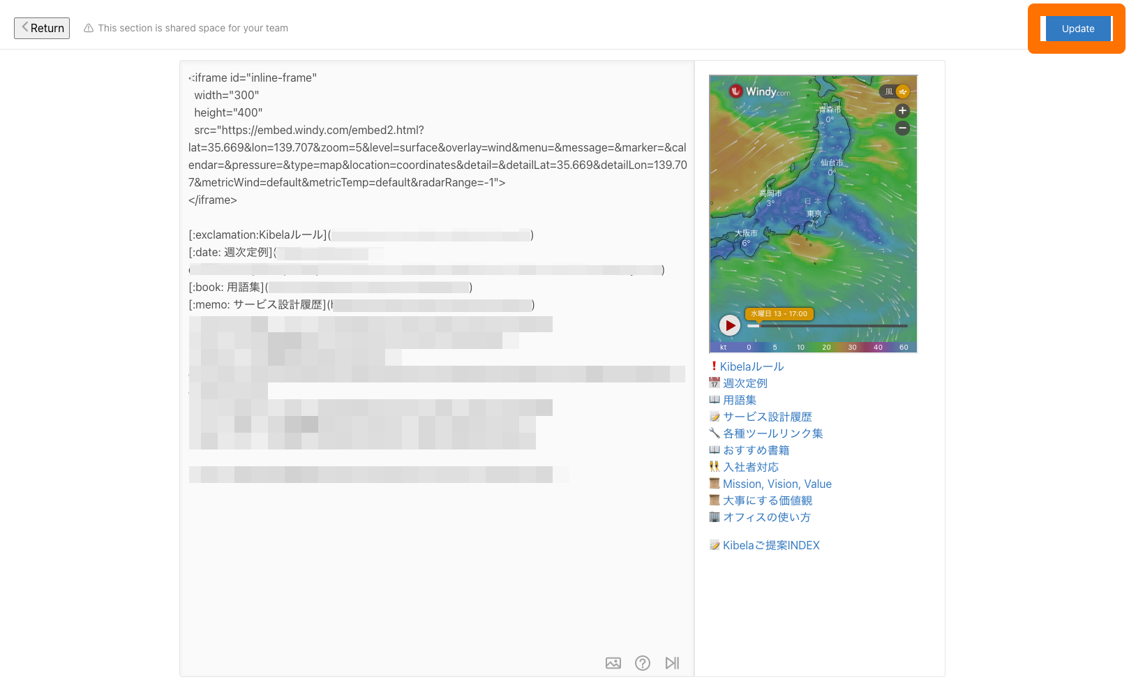The width and height of the screenshot is (1129, 684).
Task: Go back with the Return button
Action: 42,28
